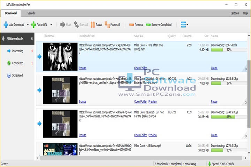Viewport: 251px width, 167px height.
Task: Click the Processing blue arrow icon
Action: pos(9,51)
